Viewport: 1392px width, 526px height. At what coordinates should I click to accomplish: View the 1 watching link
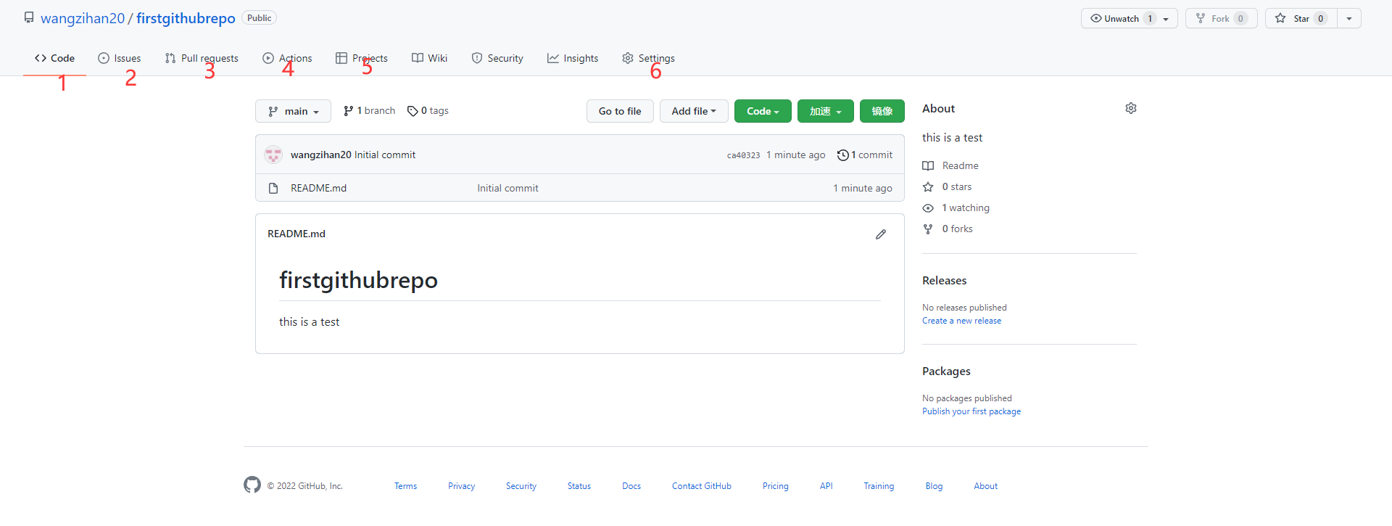956,207
